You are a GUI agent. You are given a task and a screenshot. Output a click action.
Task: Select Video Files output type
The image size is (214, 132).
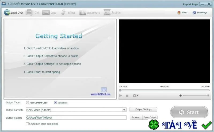(55, 103)
